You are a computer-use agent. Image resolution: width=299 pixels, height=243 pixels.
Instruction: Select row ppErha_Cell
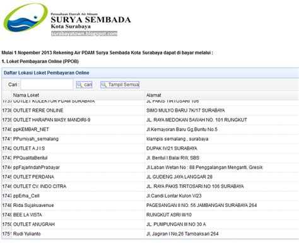point(150,196)
